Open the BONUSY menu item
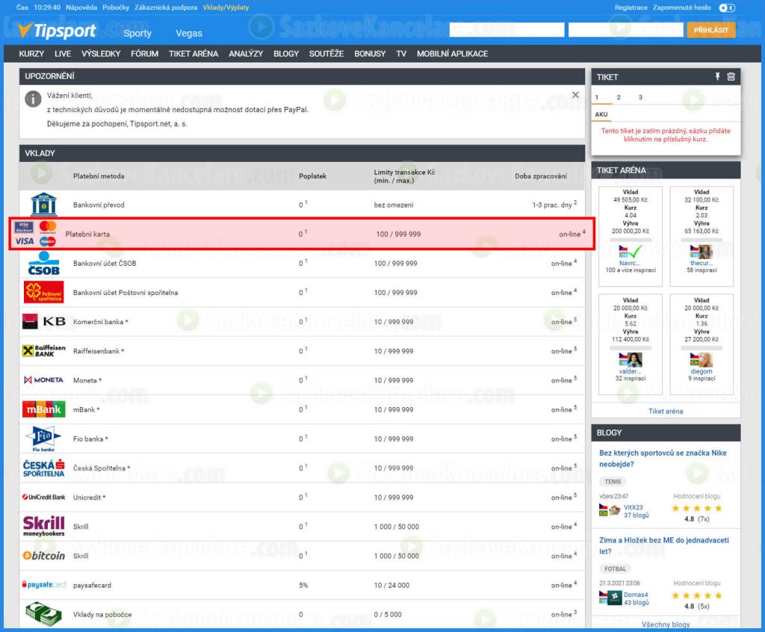 370,54
